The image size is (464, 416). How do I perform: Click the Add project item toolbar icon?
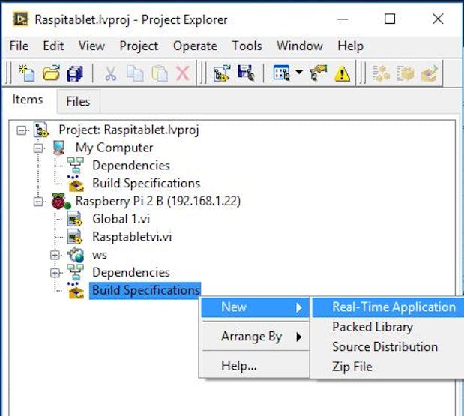pos(222,73)
